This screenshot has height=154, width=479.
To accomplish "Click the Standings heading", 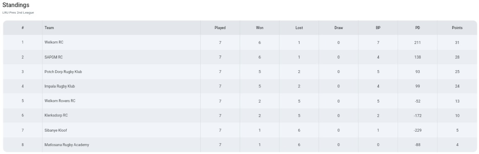I will point(16,5).
